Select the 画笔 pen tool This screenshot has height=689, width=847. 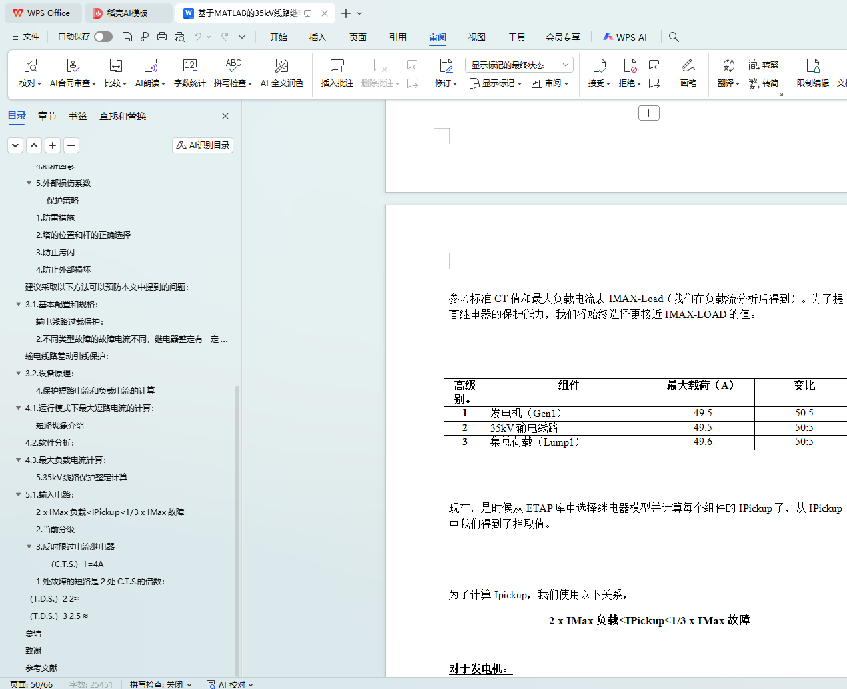[688, 72]
